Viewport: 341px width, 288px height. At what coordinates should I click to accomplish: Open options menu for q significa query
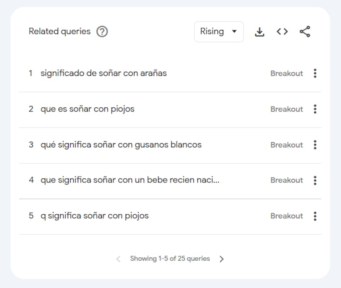tap(315, 216)
